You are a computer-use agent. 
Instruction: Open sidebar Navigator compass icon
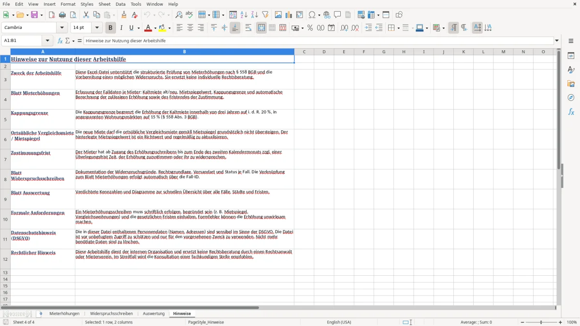(571, 98)
